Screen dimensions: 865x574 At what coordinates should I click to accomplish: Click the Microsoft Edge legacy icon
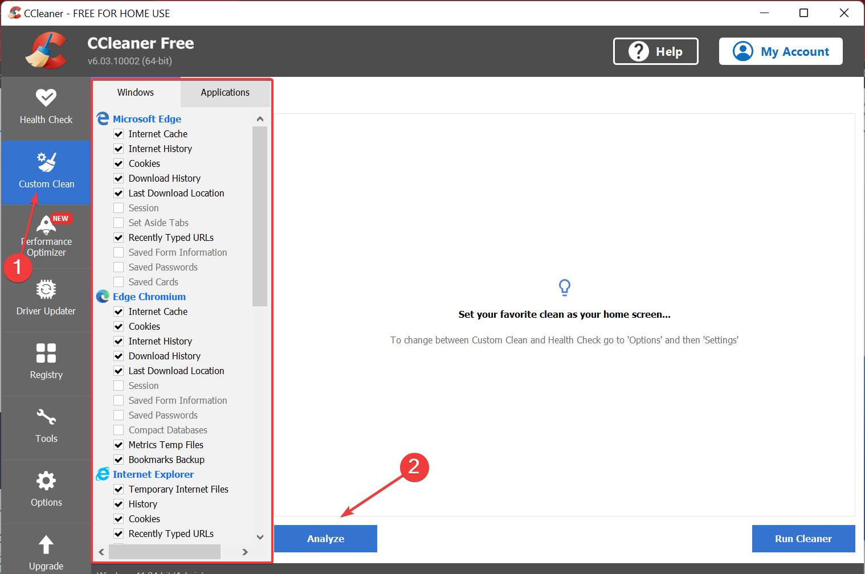pyautogui.click(x=103, y=118)
